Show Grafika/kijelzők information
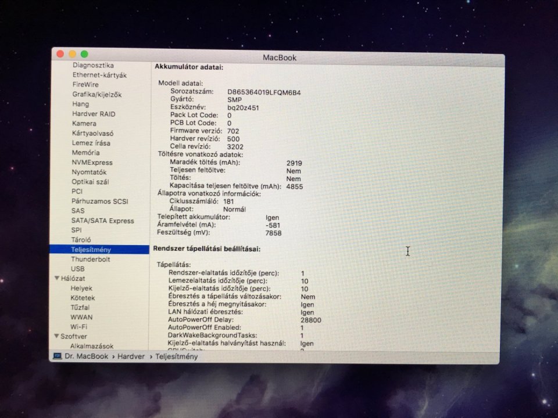Screen dimensions: 558x418 pos(97,94)
